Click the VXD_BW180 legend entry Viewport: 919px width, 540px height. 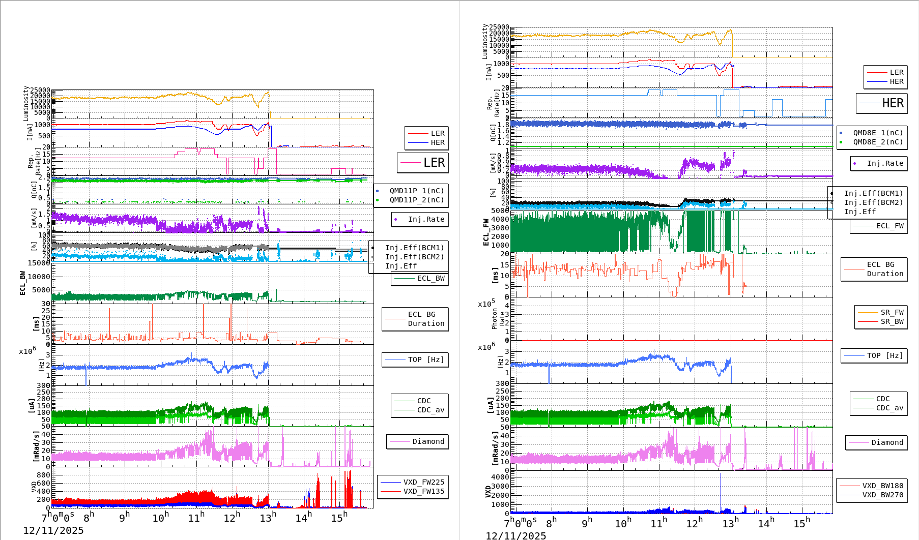882,486
